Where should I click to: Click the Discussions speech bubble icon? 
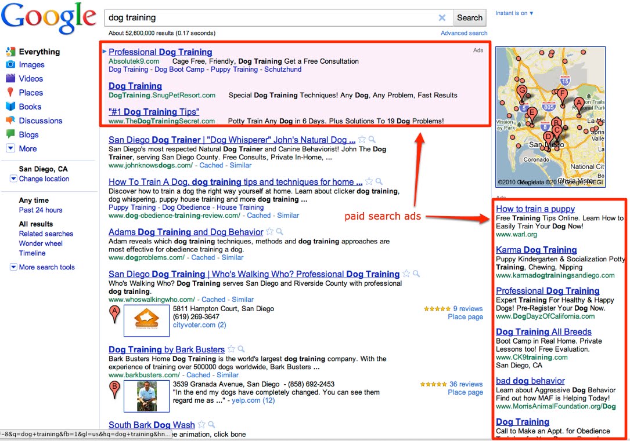[x=10, y=121]
